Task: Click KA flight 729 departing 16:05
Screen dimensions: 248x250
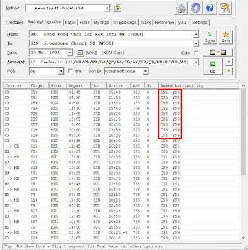Action: click(121, 238)
